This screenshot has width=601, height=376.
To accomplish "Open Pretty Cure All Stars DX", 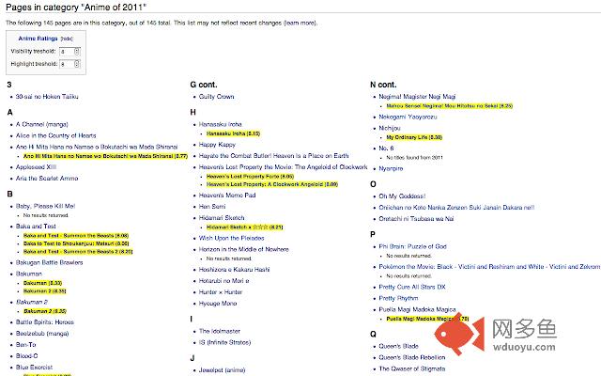I will [x=412, y=287].
